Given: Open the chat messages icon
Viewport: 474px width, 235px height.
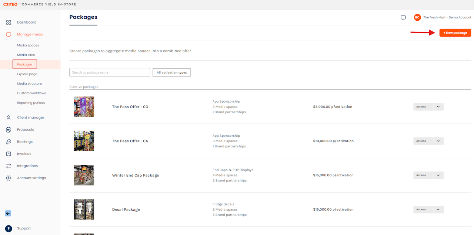Looking at the screenshot, I should 403,18.
